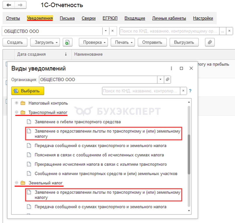Open the organization card icon in dialog
Image resolution: width=235 pixels, height=223 pixels.
(x=167, y=79)
